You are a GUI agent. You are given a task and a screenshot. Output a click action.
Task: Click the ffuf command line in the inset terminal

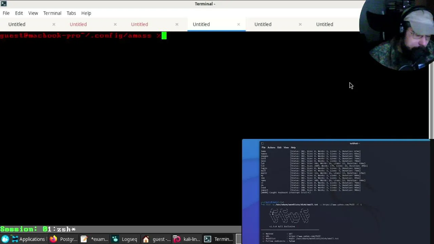[x=314, y=205]
